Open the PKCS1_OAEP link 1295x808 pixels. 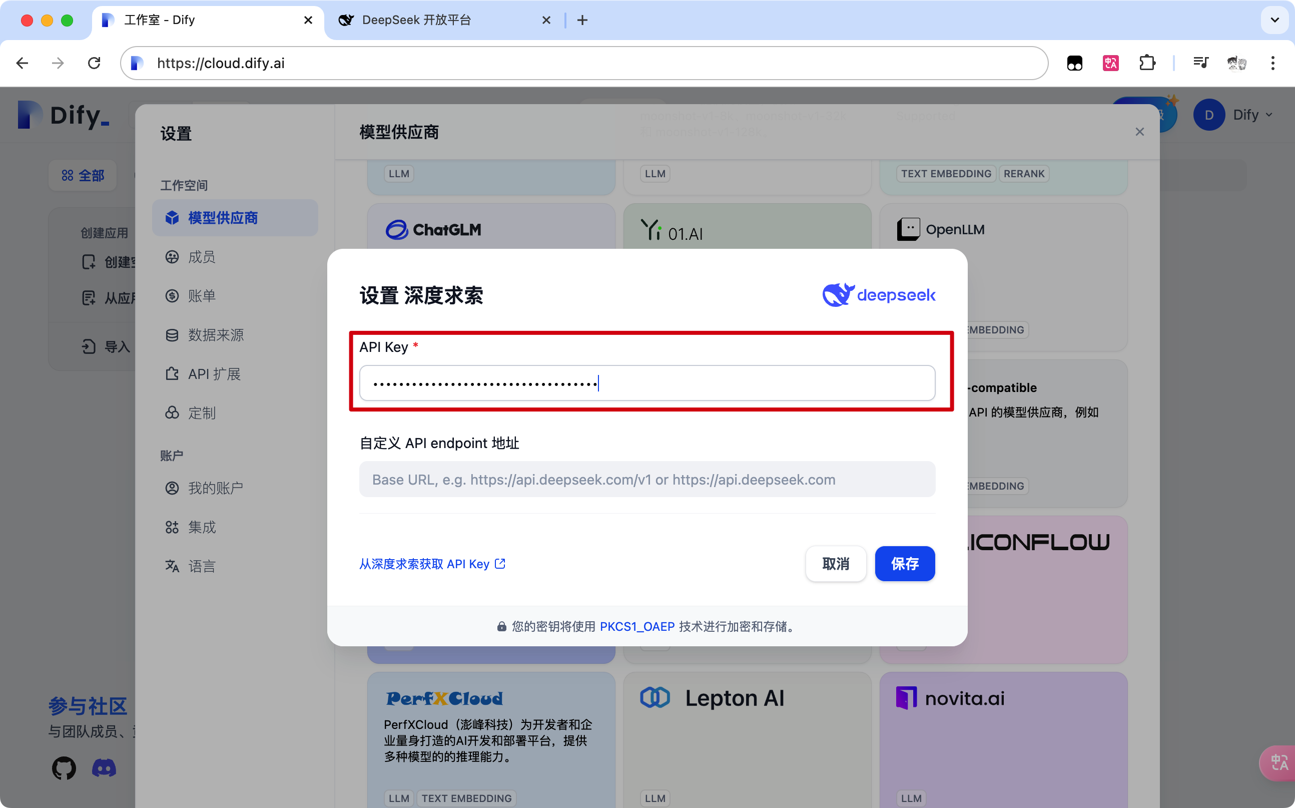click(637, 626)
